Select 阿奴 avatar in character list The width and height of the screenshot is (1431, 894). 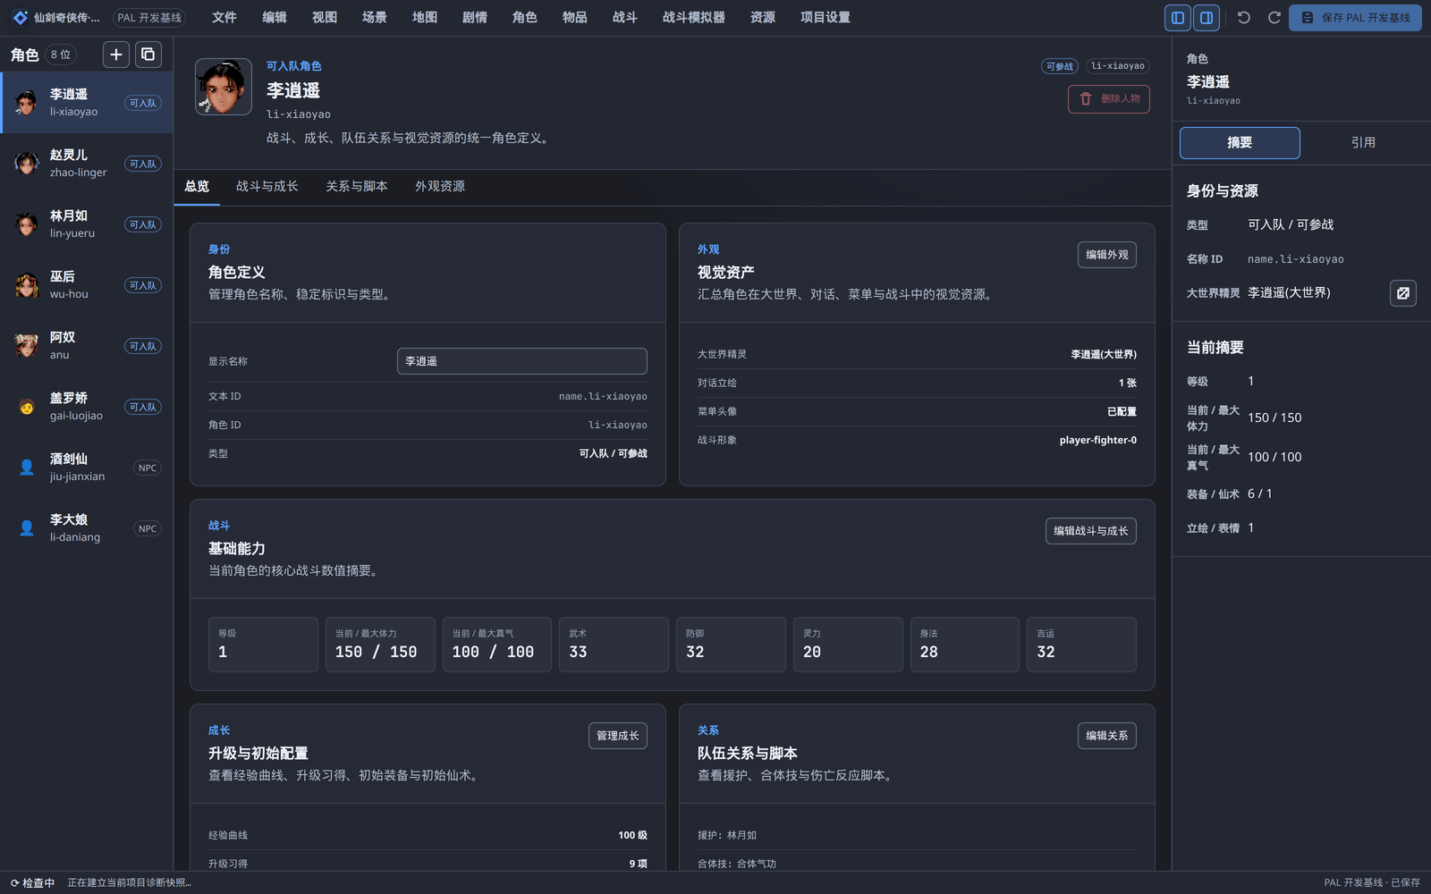pos(27,346)
